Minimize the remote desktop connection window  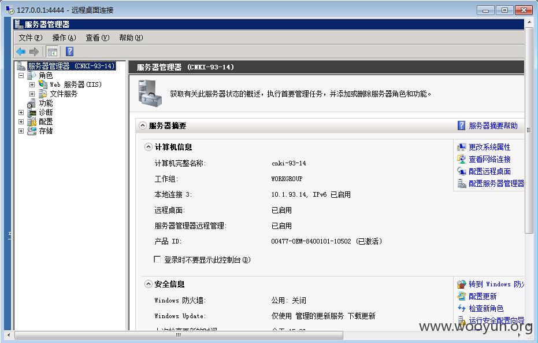pyautogui.click(x=485, y=10)
